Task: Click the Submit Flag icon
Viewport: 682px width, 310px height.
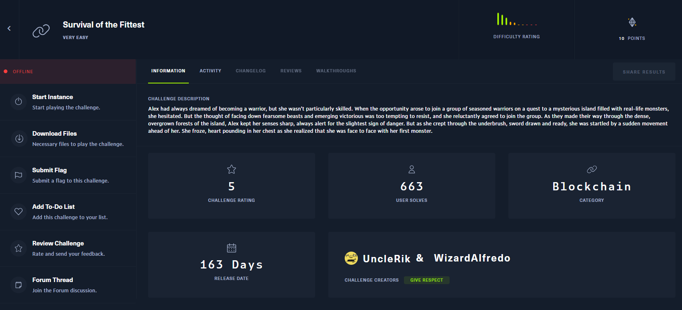Action: click(x=19, y=175)
